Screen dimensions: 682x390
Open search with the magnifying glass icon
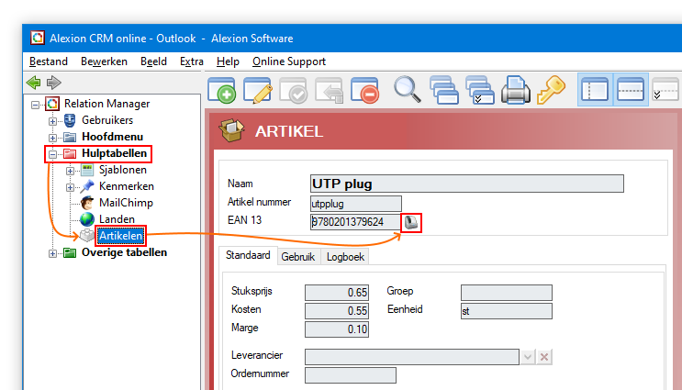pos(408,90)
